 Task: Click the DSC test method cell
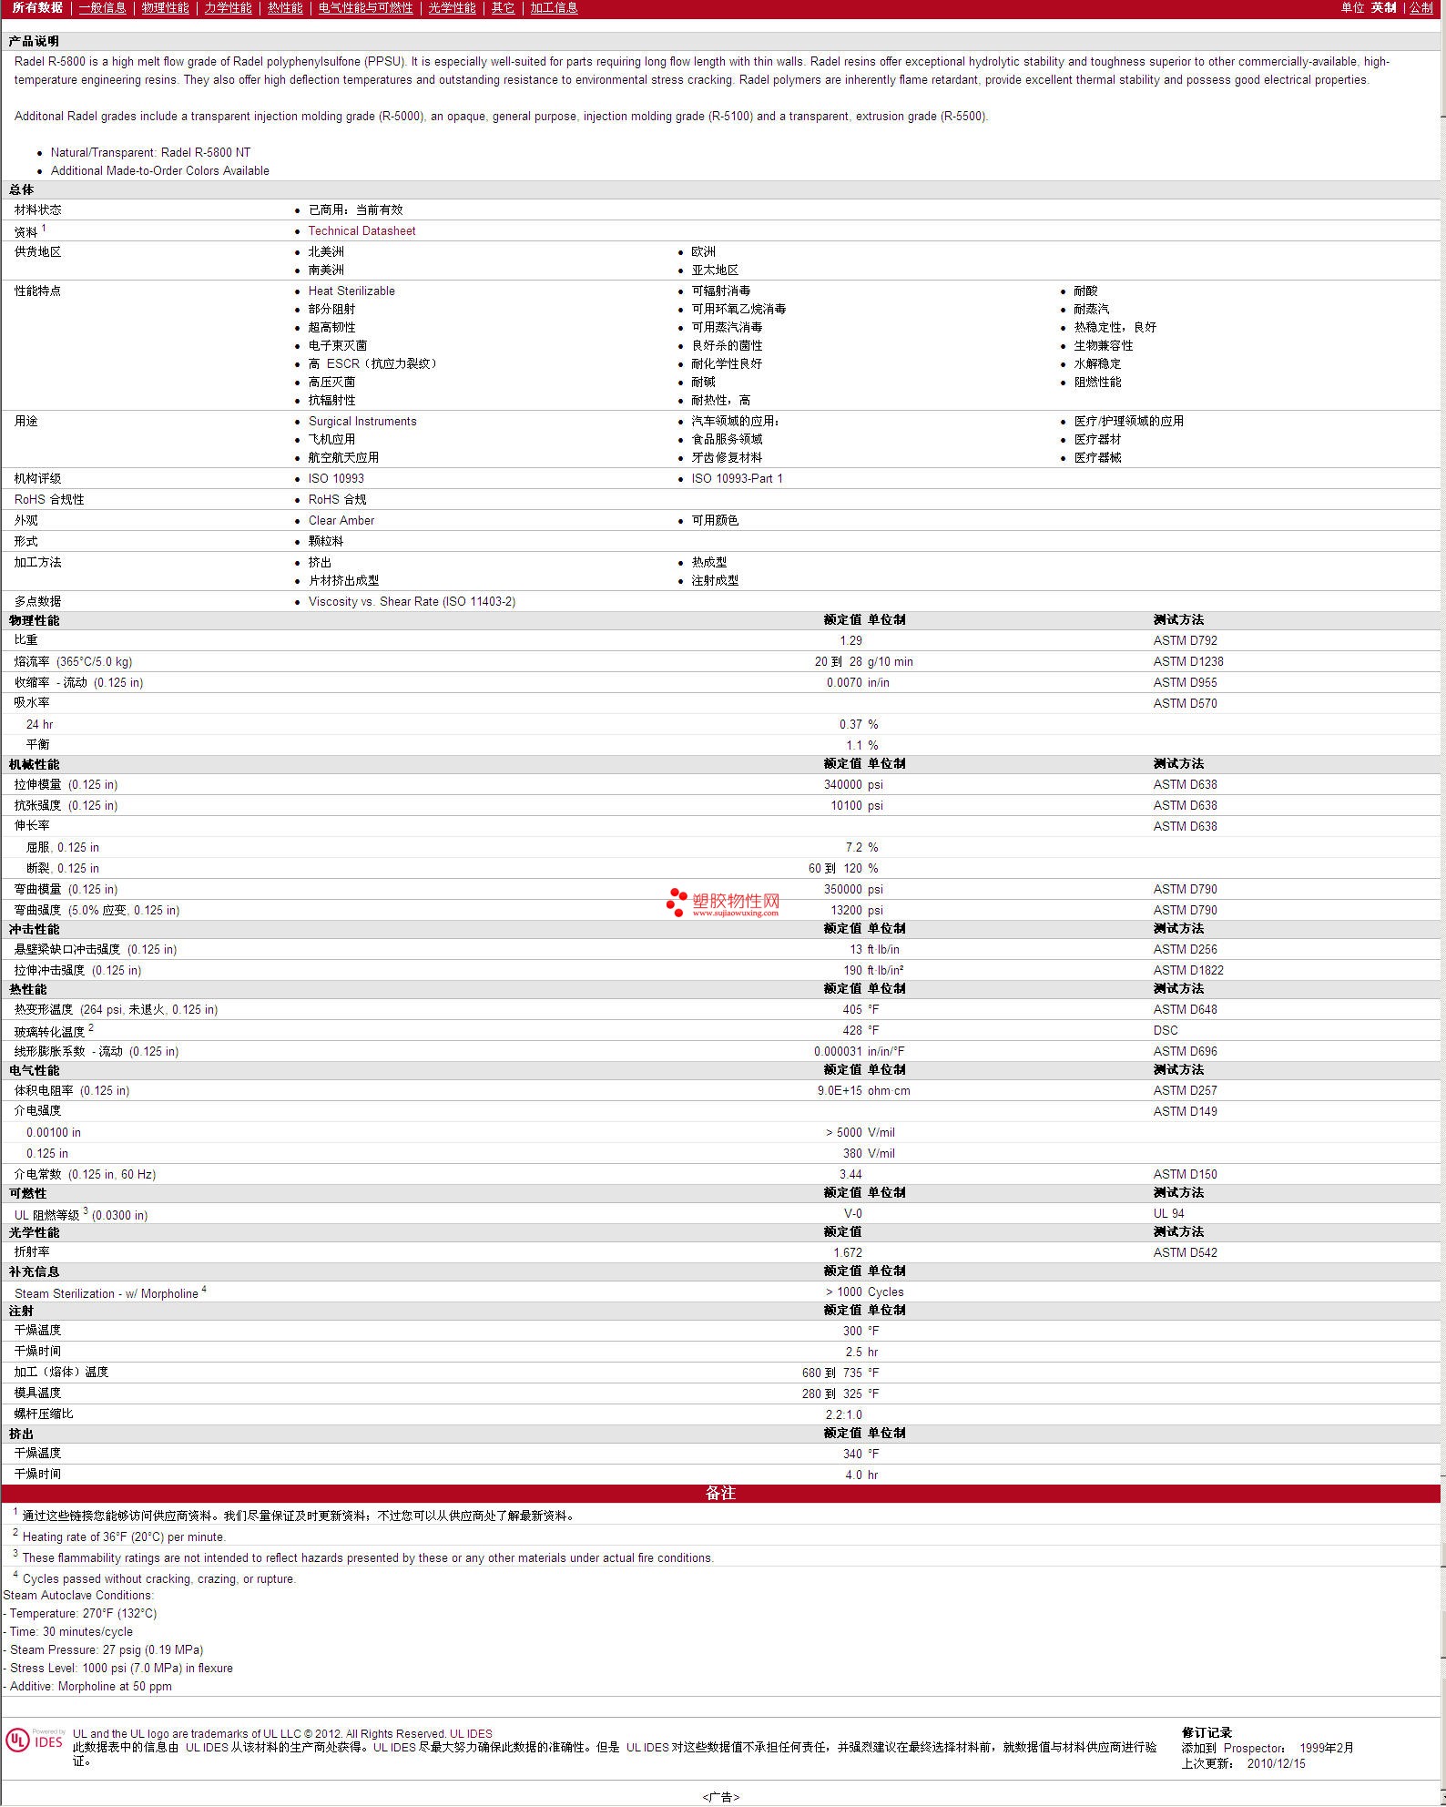pyautogui.click(x=1166, y=1031)
